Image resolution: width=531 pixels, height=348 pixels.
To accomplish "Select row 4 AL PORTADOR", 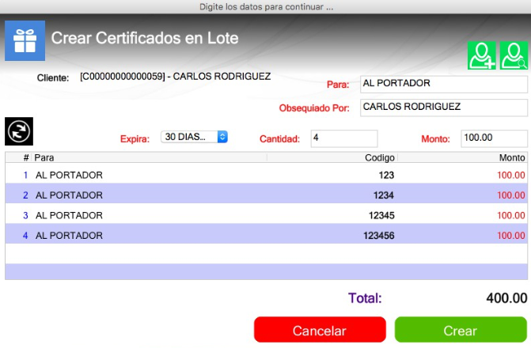I will coord(266,235).
